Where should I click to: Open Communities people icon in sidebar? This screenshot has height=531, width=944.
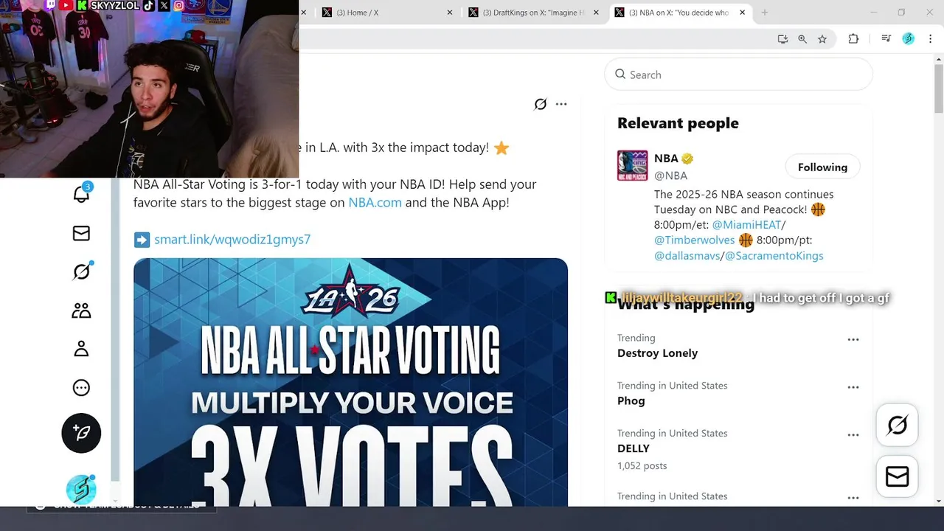point(81,310)
